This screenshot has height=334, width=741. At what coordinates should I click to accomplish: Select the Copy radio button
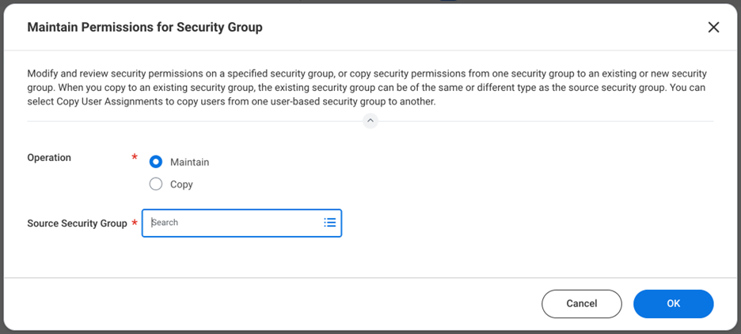click(x=156, y=184)
